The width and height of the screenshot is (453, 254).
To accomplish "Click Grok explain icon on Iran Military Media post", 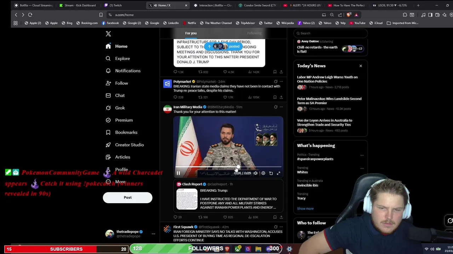I will [276, 107].
